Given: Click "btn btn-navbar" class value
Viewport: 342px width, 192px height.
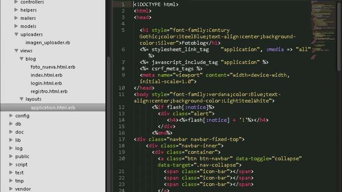Looking at the screenshot, I should (x=209, y=159).
